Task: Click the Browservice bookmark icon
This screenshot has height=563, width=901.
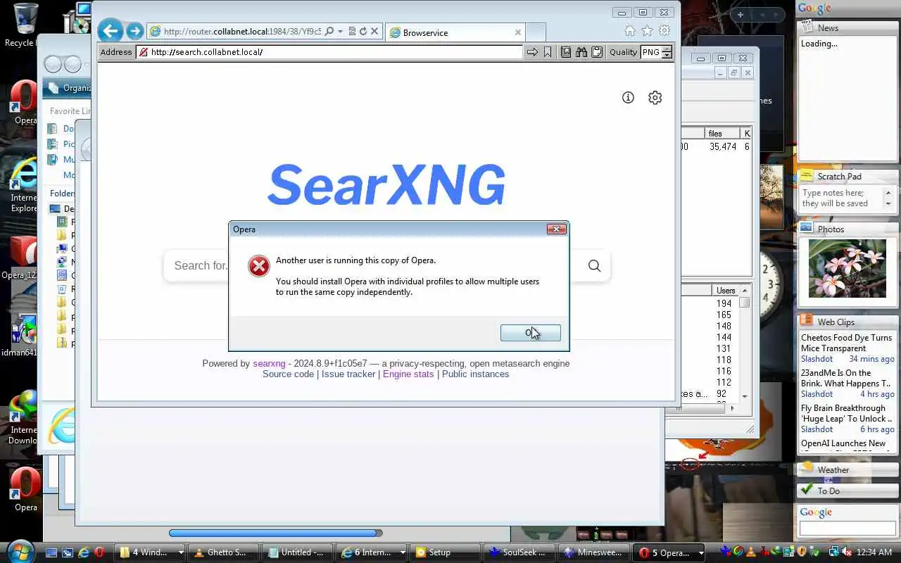Action: click(548, 52)
